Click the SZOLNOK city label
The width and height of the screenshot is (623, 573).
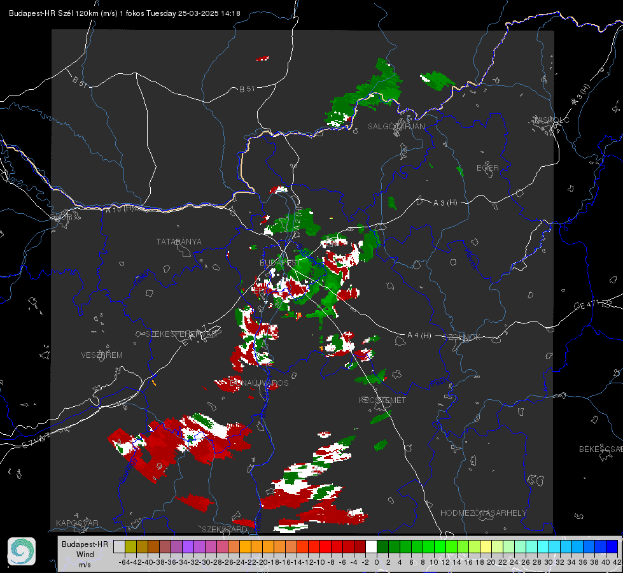pyautogui.click(x=463, y=337)
